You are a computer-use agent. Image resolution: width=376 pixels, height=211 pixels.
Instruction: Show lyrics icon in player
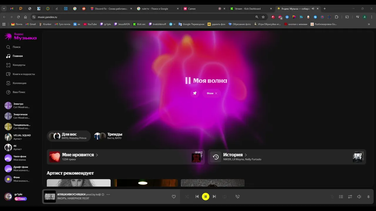[x=332, y=197]
